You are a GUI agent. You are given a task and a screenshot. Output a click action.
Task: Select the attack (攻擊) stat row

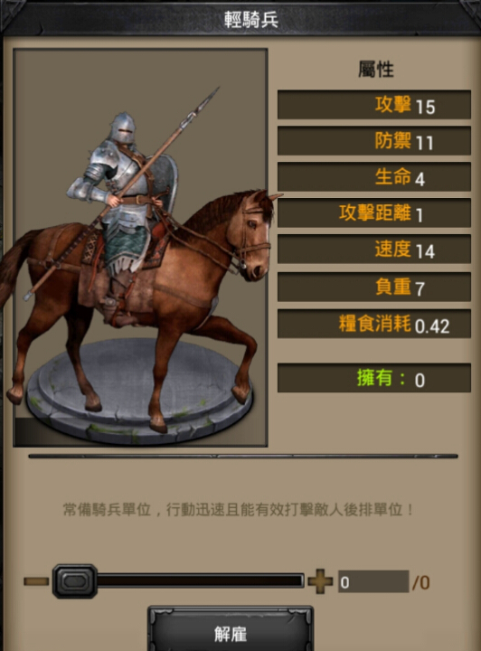pos(374,105)
